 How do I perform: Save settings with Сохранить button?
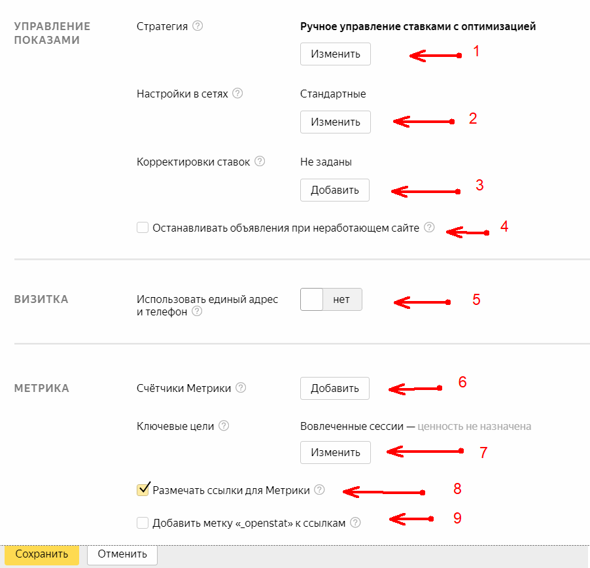point(42,554)
